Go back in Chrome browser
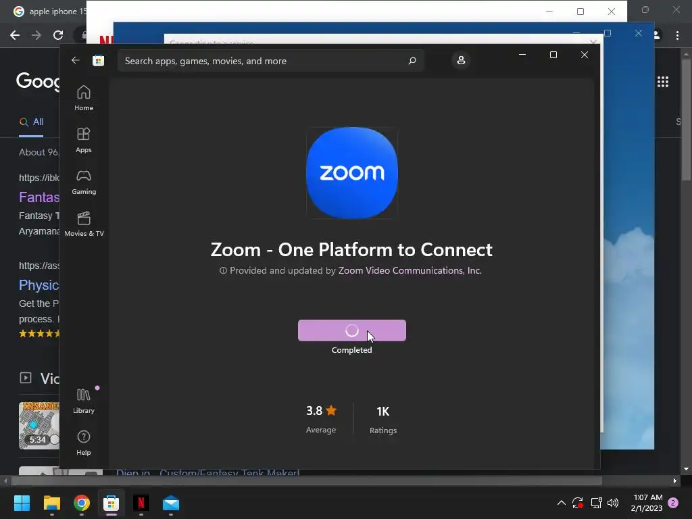692x519 pixels. (15, 35)
